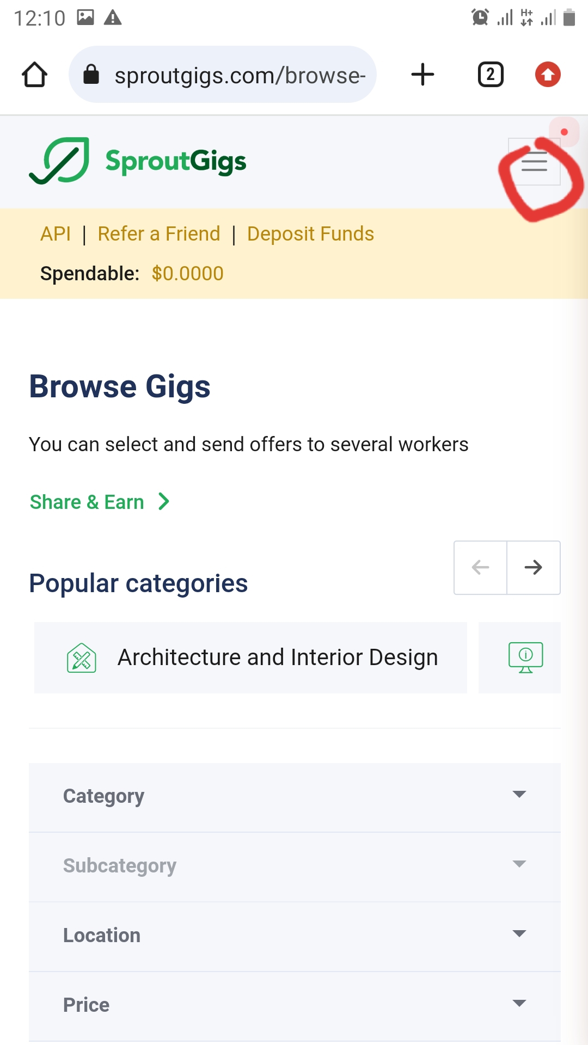
Task: Open a new browser tab
Action: click(422, 75)
